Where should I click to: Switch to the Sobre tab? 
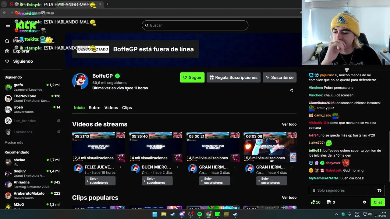pyautogui.click(x=94, y=108)
